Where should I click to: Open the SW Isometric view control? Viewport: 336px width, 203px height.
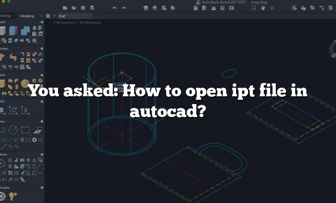pyautogui.click(x=65, y=22)
